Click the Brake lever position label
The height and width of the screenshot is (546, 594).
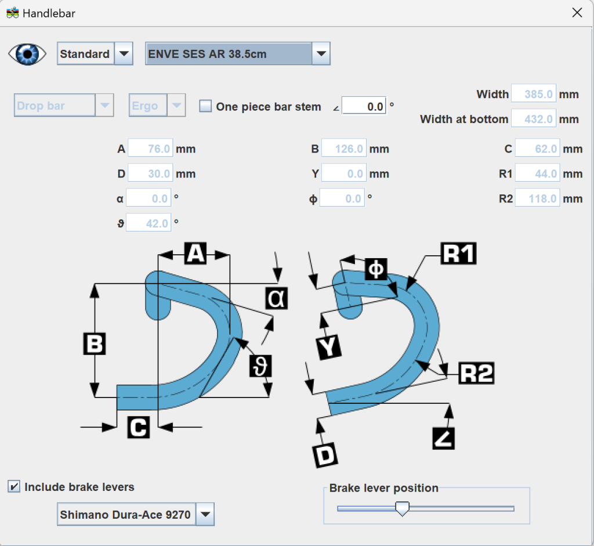pos(384,487)
